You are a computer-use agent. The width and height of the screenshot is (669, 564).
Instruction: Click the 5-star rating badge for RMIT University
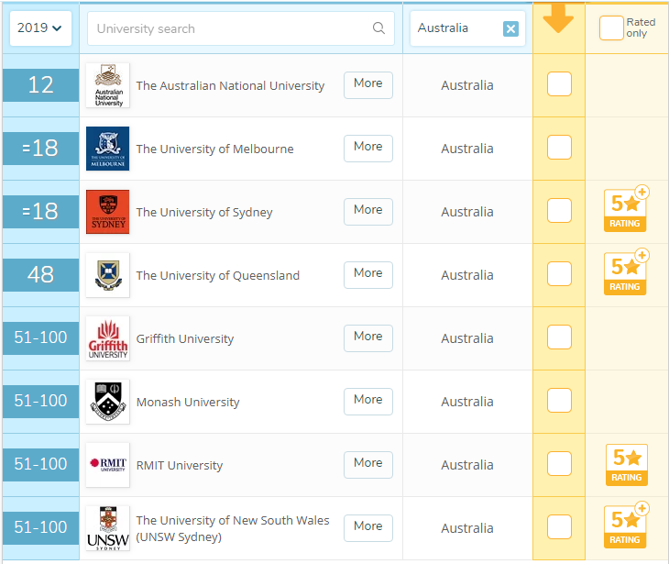626,465
